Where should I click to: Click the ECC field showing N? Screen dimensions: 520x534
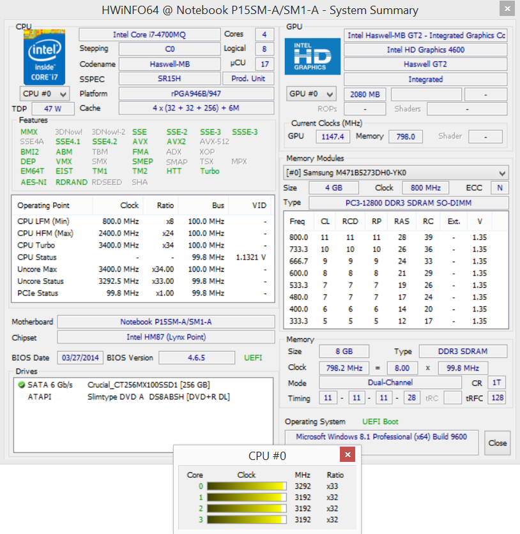500,188
